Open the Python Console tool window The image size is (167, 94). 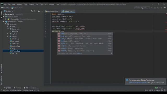click(x=30, y=88)
